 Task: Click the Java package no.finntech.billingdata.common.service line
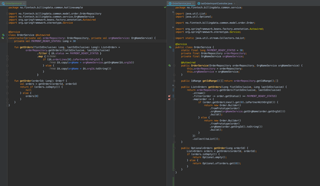[209, 8]
